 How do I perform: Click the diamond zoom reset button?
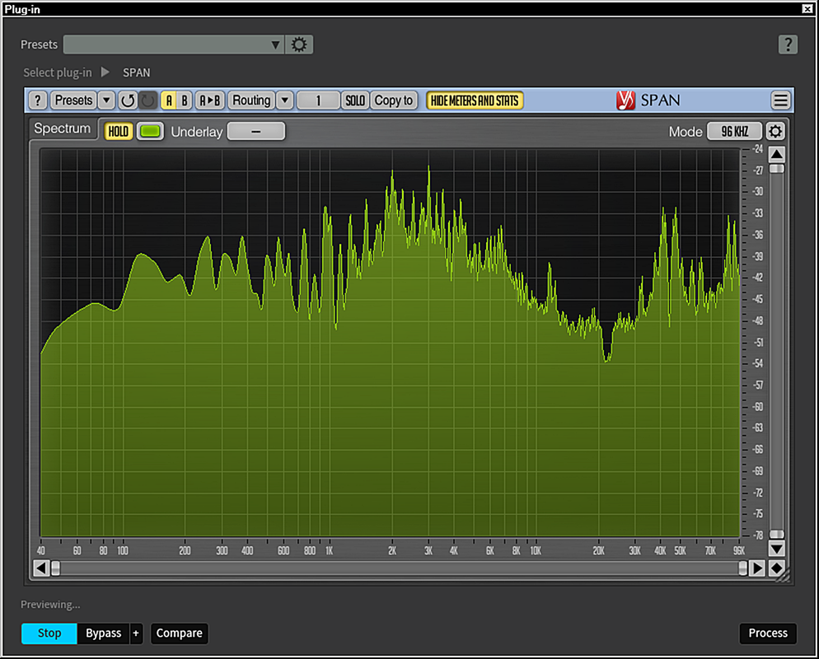[x=777, y=568]
